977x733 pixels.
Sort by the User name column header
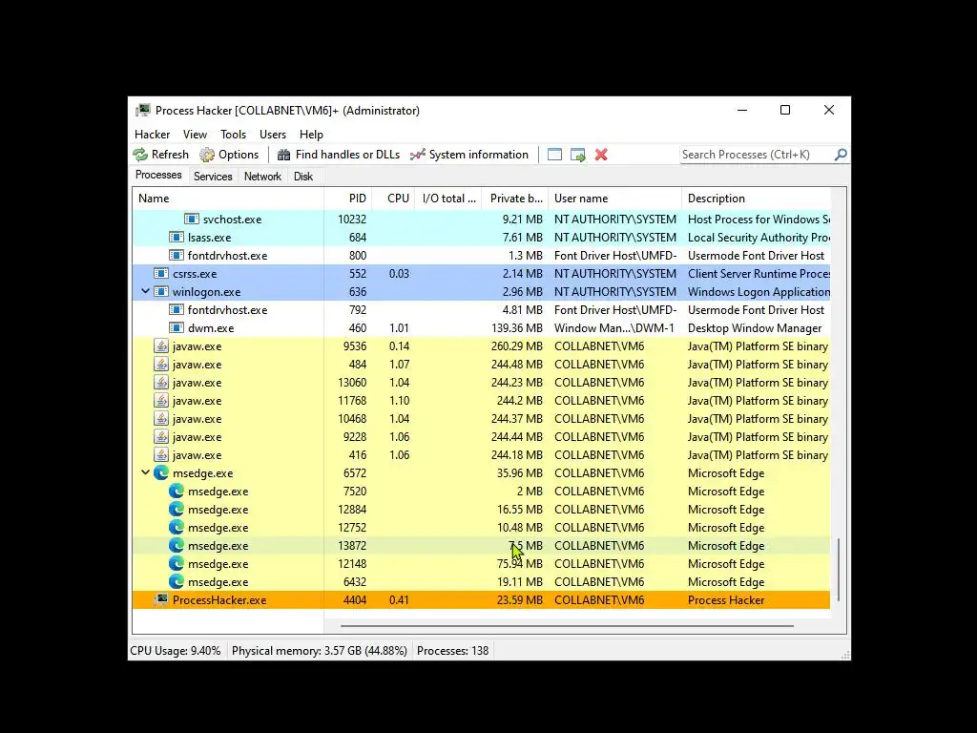(615, 199)
